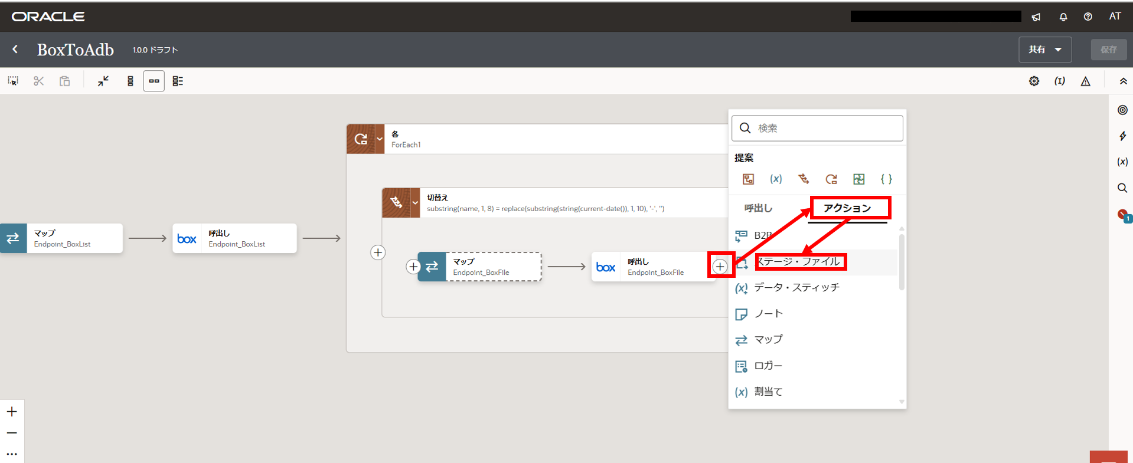
Task: Zoom out with the canvas minus button
Action: 12,433
